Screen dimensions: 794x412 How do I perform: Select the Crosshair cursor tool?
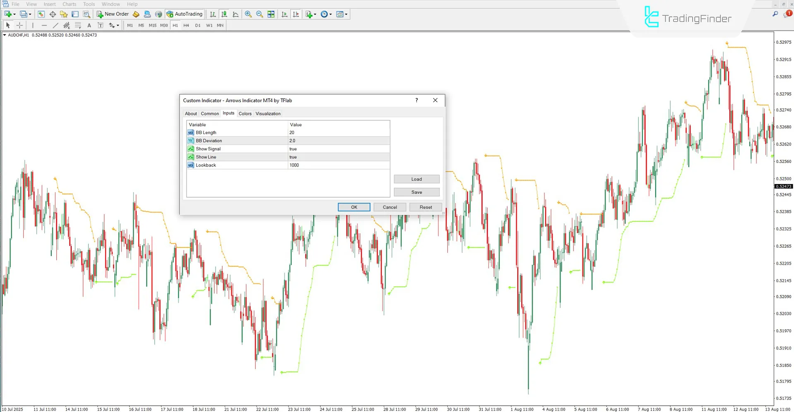pos(19,25)
